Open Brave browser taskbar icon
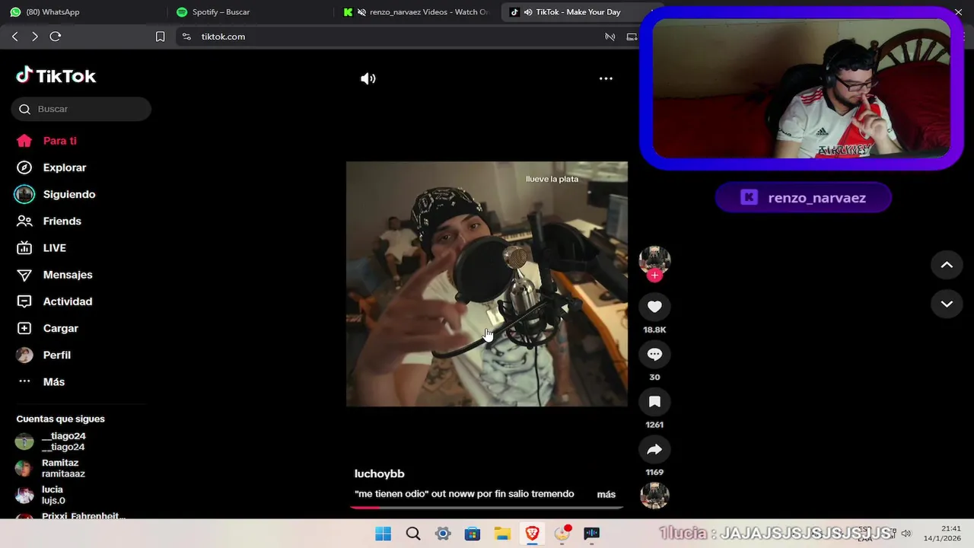The width and height of the screenshot is (974, 548). 532,534
